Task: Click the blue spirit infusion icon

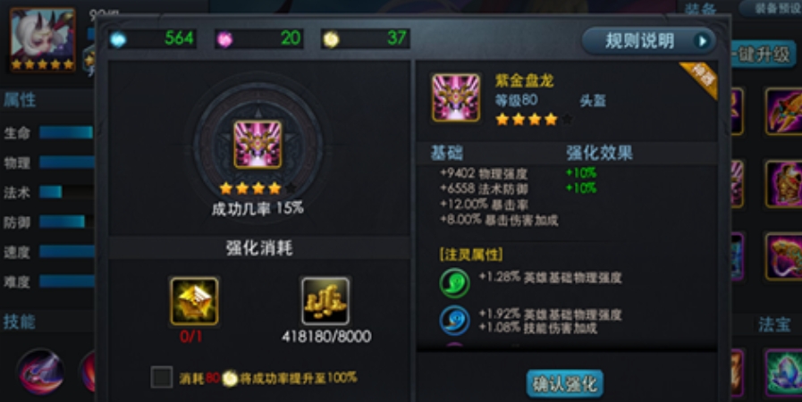Action: [454, 321]
